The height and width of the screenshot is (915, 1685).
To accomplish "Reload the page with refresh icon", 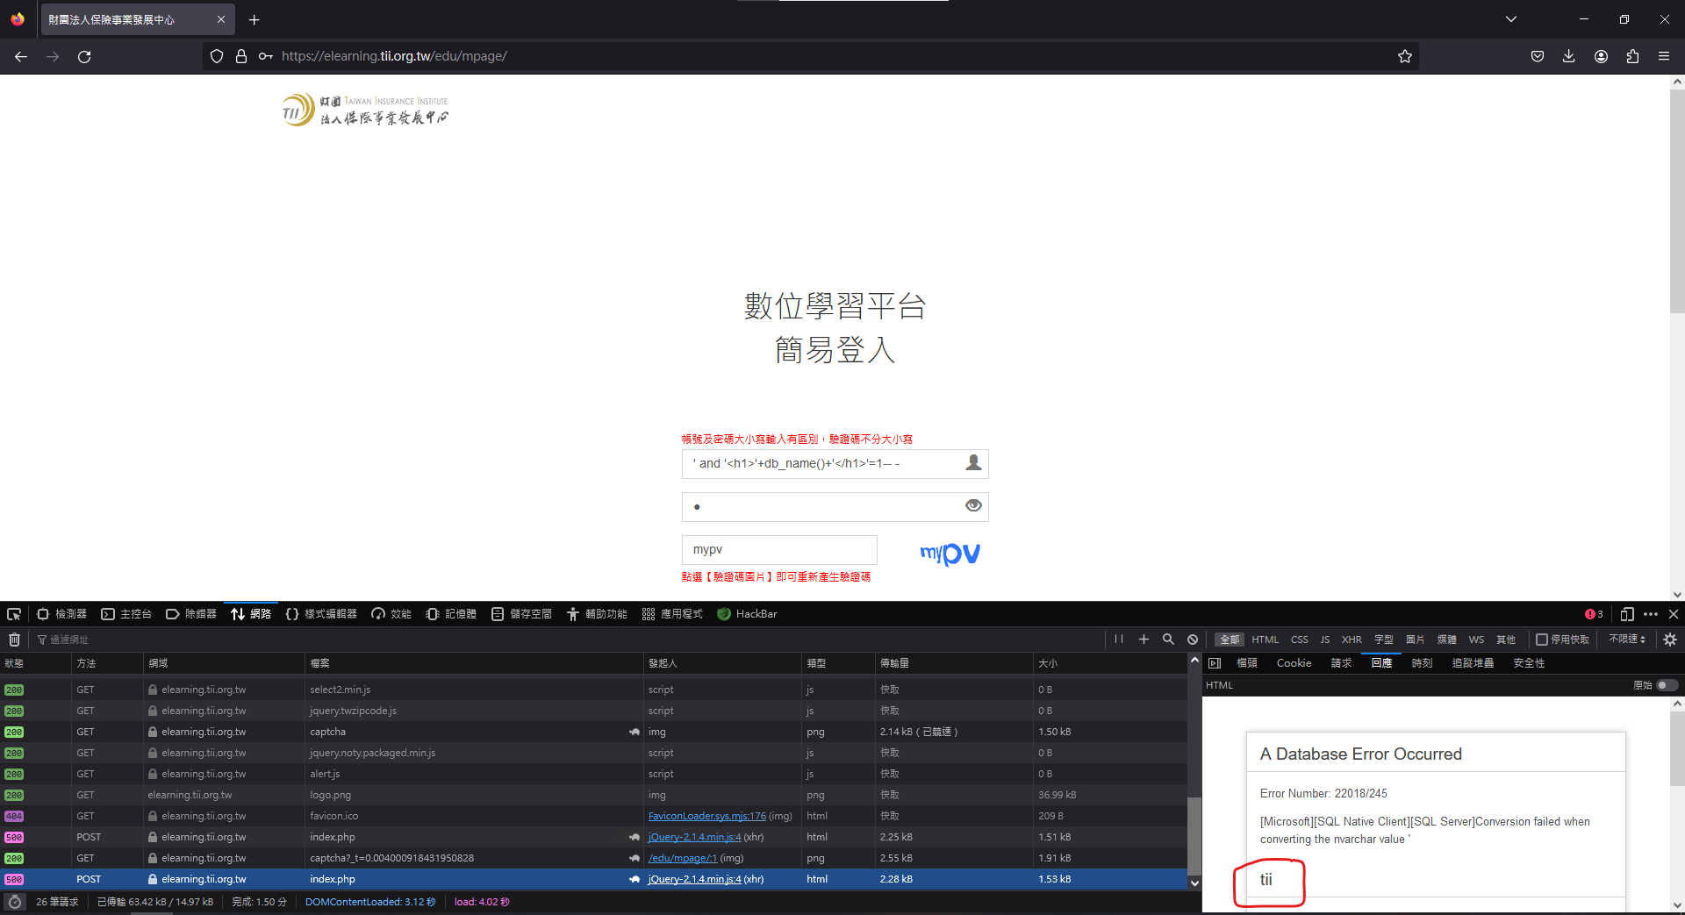I will [x=84, y=56].
